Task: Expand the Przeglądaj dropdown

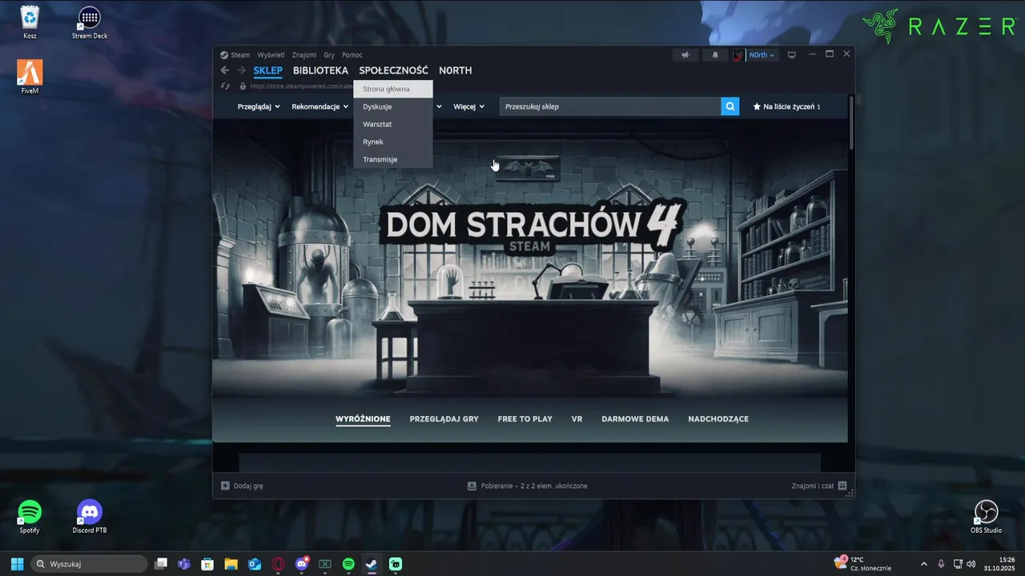Action: (259, 106)
